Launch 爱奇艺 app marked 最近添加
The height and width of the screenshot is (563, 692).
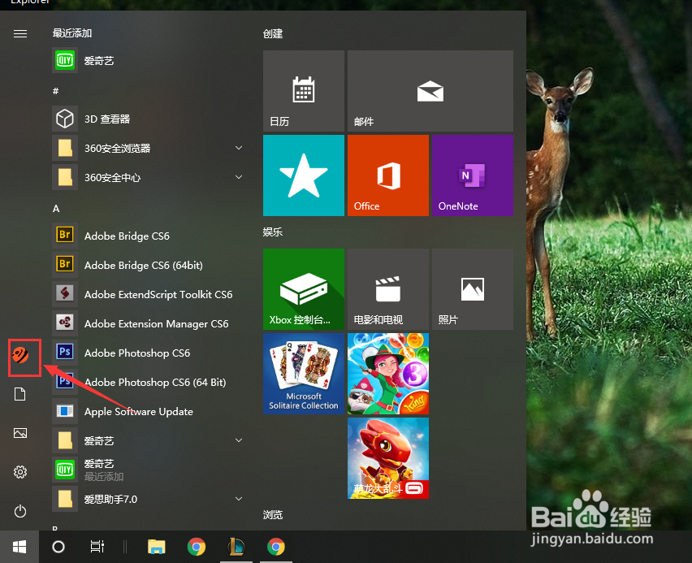[148, 470]
